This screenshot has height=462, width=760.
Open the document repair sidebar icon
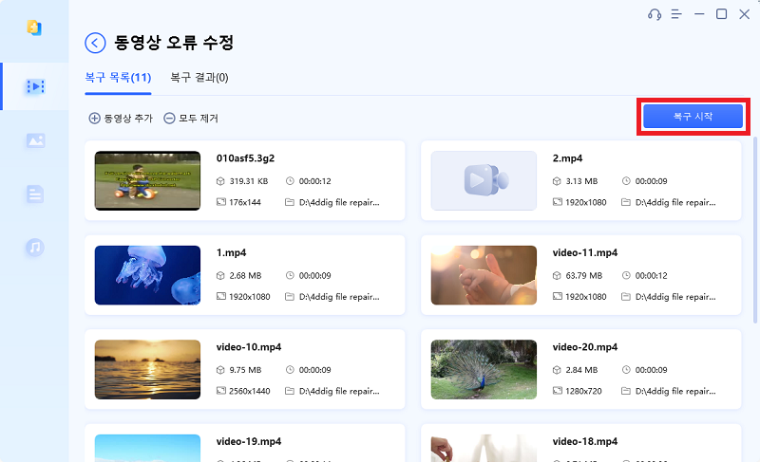tap(35, 194)
